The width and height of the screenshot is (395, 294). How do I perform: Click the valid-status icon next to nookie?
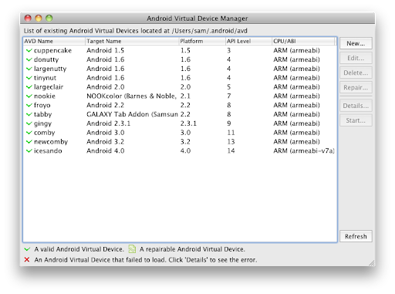point(29,96)
